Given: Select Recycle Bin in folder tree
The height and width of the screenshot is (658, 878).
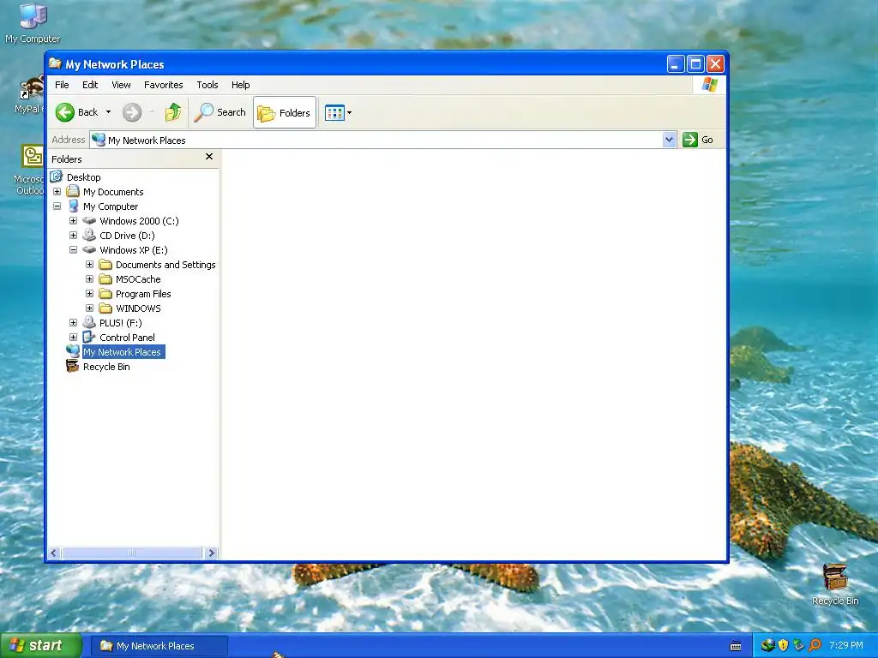Looking at the screenshot, I should click(106, 367).
